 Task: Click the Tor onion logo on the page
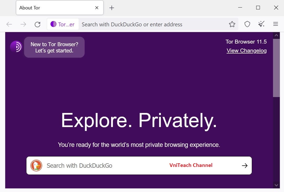click(16, 46)
